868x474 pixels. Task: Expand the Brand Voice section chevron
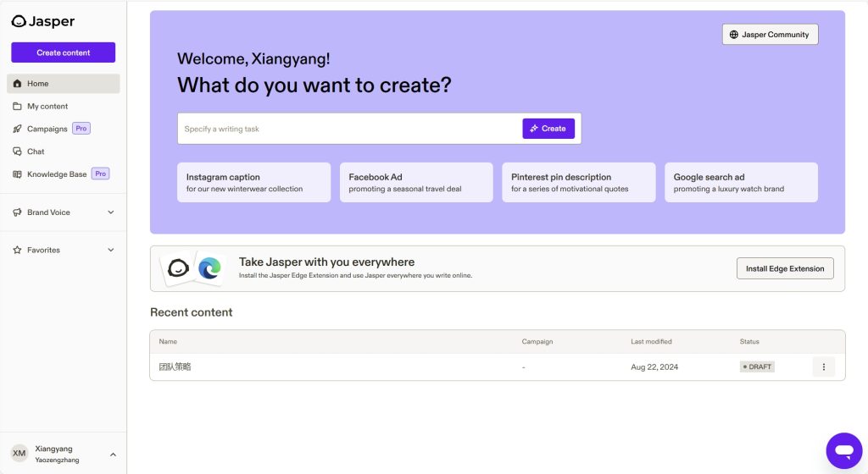coord(111,212)
